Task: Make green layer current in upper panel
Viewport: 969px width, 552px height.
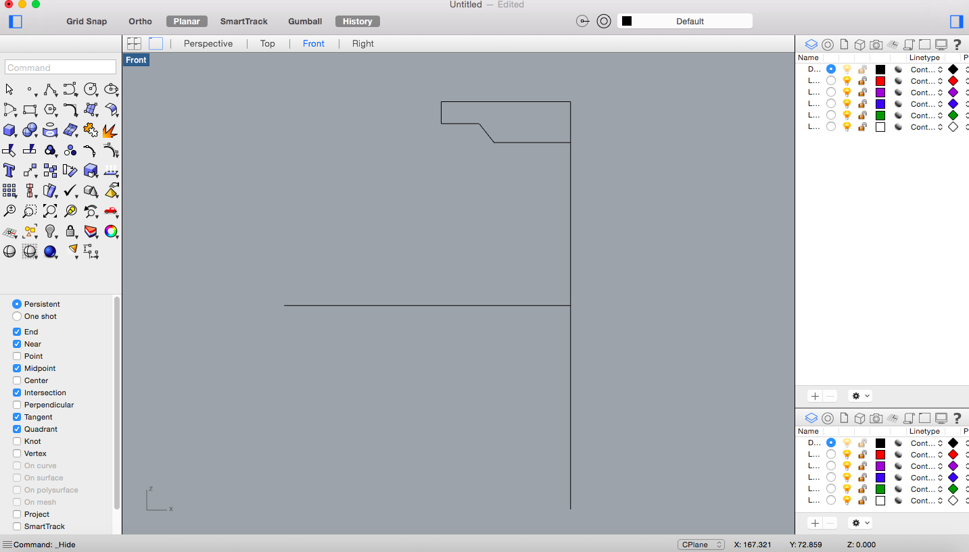Action: pos(831,116)
